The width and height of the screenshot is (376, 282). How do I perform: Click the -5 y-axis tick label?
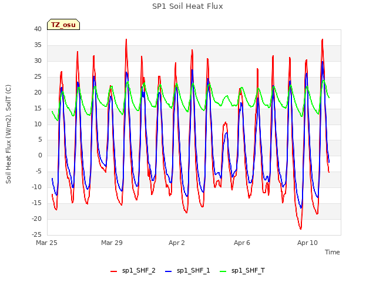pyautogui.click(x=38, y=171)
